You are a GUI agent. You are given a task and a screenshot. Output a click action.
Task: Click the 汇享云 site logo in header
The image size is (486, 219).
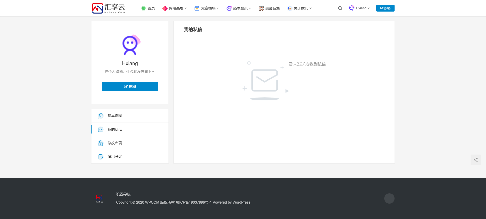pos(108,8)
